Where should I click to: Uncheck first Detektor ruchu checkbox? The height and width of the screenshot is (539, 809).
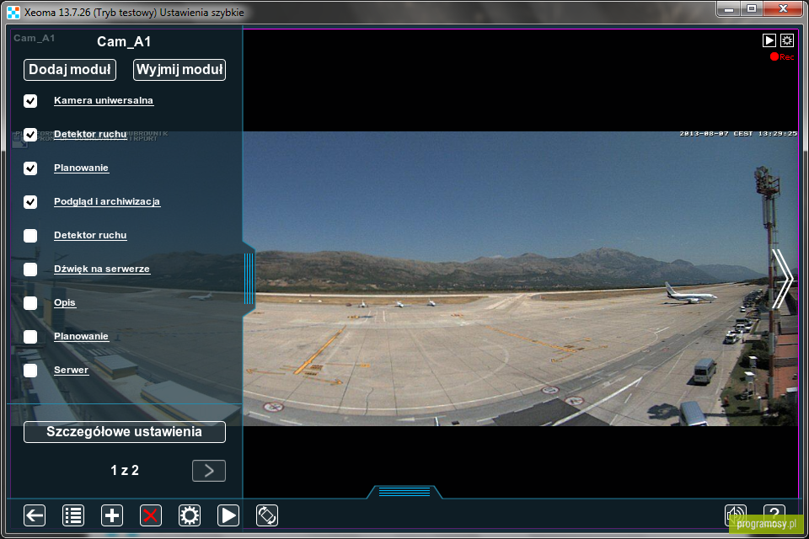[30, 134]
